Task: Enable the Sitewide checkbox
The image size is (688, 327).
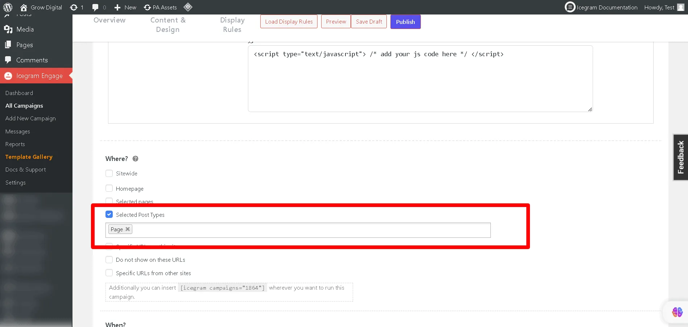Action: 109,173
